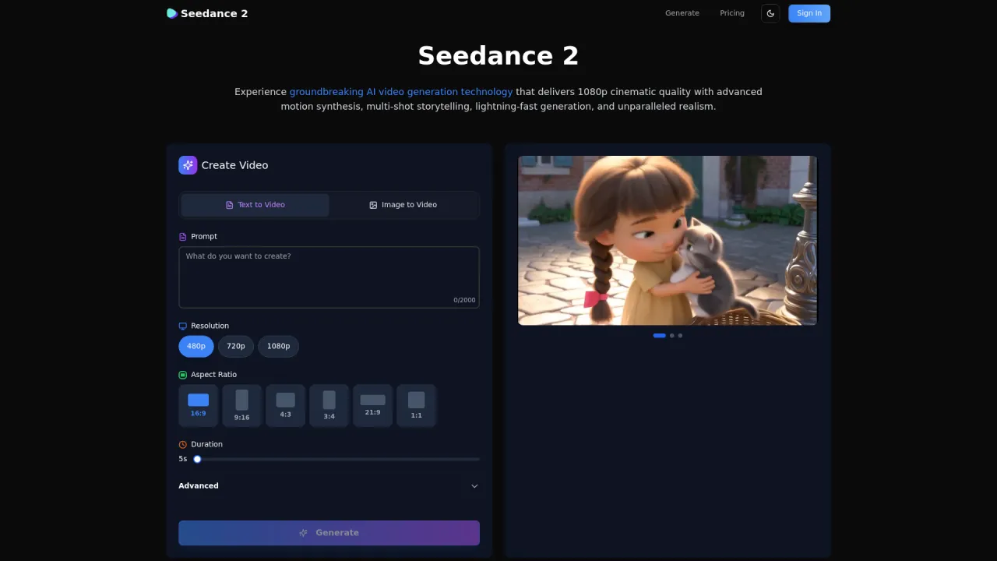The width and height of the screenshot is (997, 561).
Task: Open Generate nav link
Action: coord(682,13)
